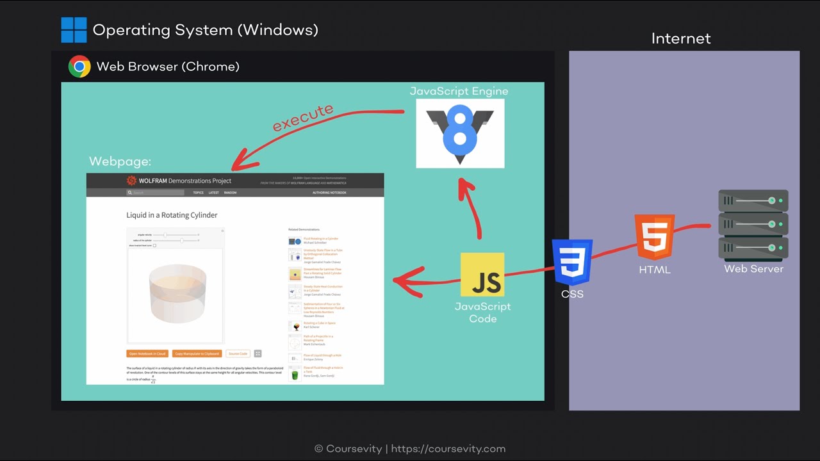Click the plus icon on demonstration panel
This screenshot has width=820, height=461.
(222, 230)
